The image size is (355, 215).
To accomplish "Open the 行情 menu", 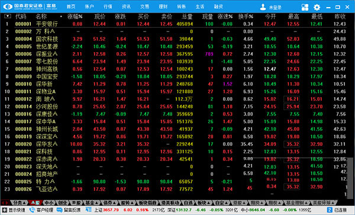I will pyautogui.click(x=108, y=7).
